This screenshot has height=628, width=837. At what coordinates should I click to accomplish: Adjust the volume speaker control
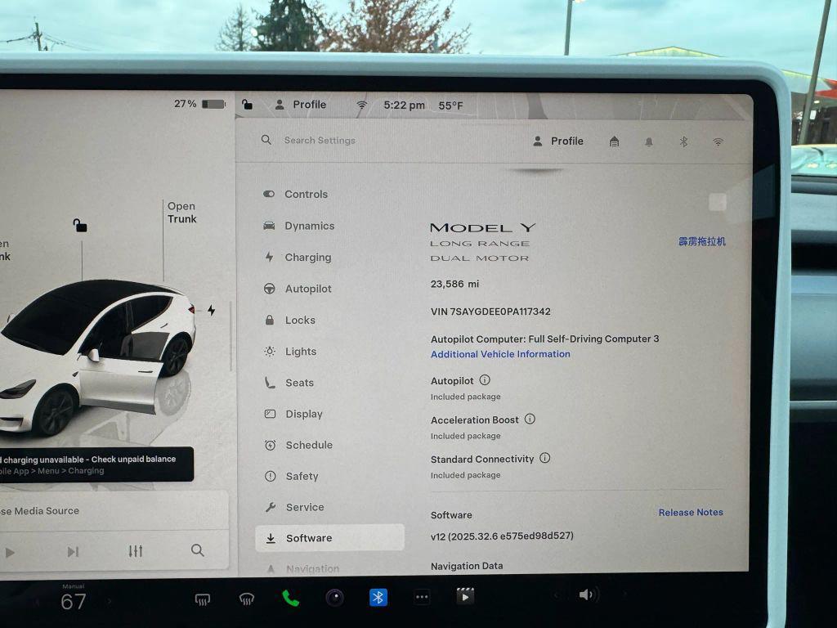point(587,594)
